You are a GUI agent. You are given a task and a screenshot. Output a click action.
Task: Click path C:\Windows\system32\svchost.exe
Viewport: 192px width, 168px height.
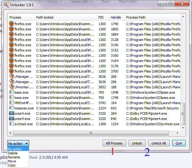tap(153, 124)
